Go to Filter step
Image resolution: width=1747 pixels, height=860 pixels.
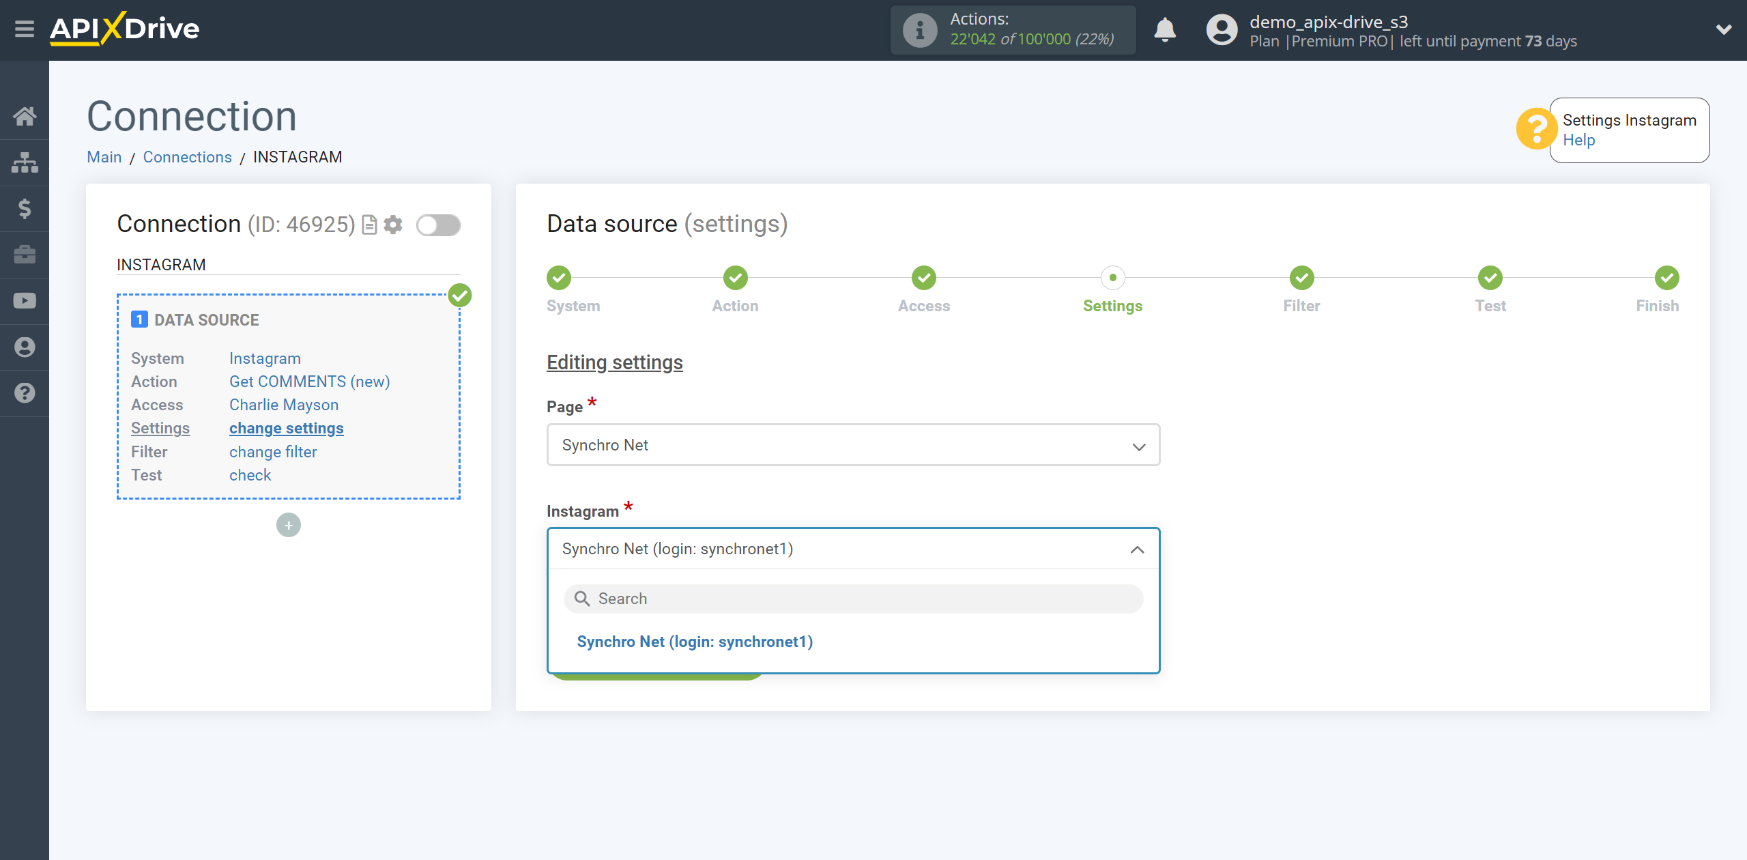1302,278
